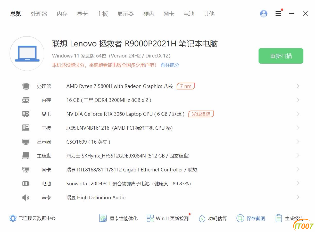Expand the 显卡 row chevron
The image size is (315, 232).
tap(298, 114)
